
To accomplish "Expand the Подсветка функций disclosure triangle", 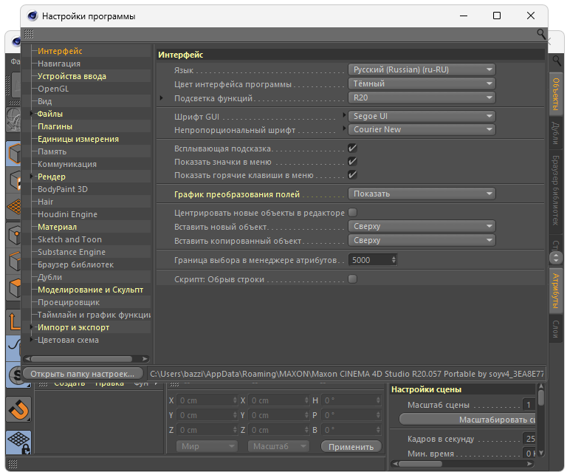I will [162, 98].
